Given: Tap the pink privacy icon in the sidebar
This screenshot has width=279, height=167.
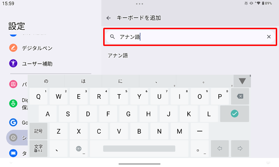Looking at the screenshot, I should pos(13,84).
